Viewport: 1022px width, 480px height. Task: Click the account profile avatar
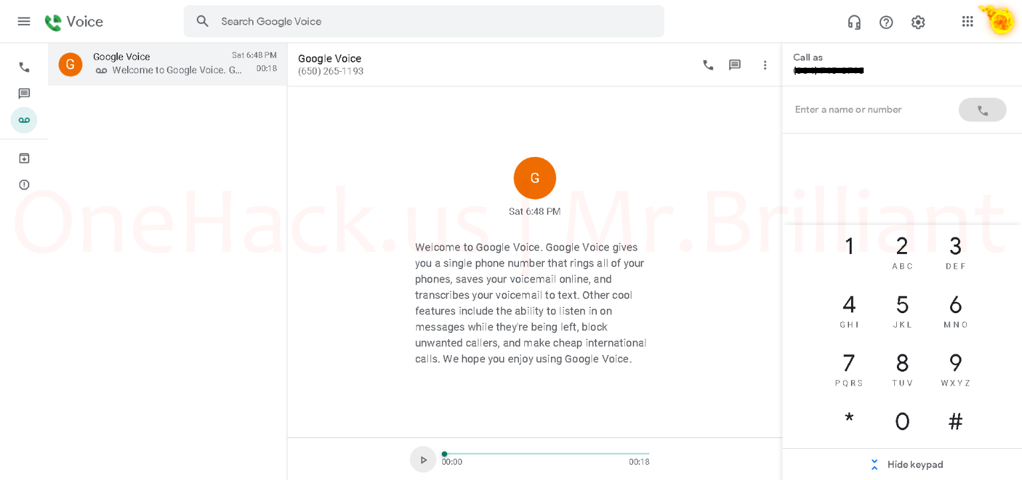[x=1000, y=21]
